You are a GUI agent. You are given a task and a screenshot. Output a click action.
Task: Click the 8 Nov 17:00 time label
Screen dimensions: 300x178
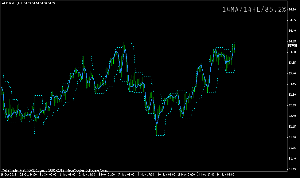click(x=146, y=175)
